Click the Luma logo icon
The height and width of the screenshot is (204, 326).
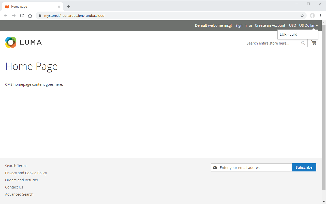point(11,42)
